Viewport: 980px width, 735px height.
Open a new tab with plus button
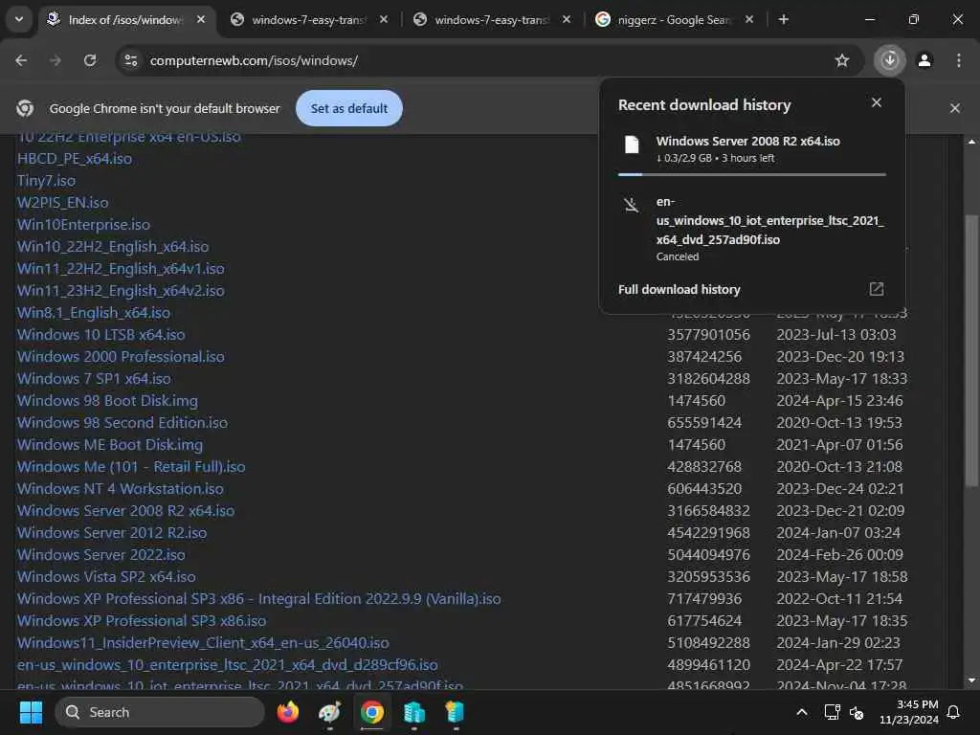click(x=784, y=19)
